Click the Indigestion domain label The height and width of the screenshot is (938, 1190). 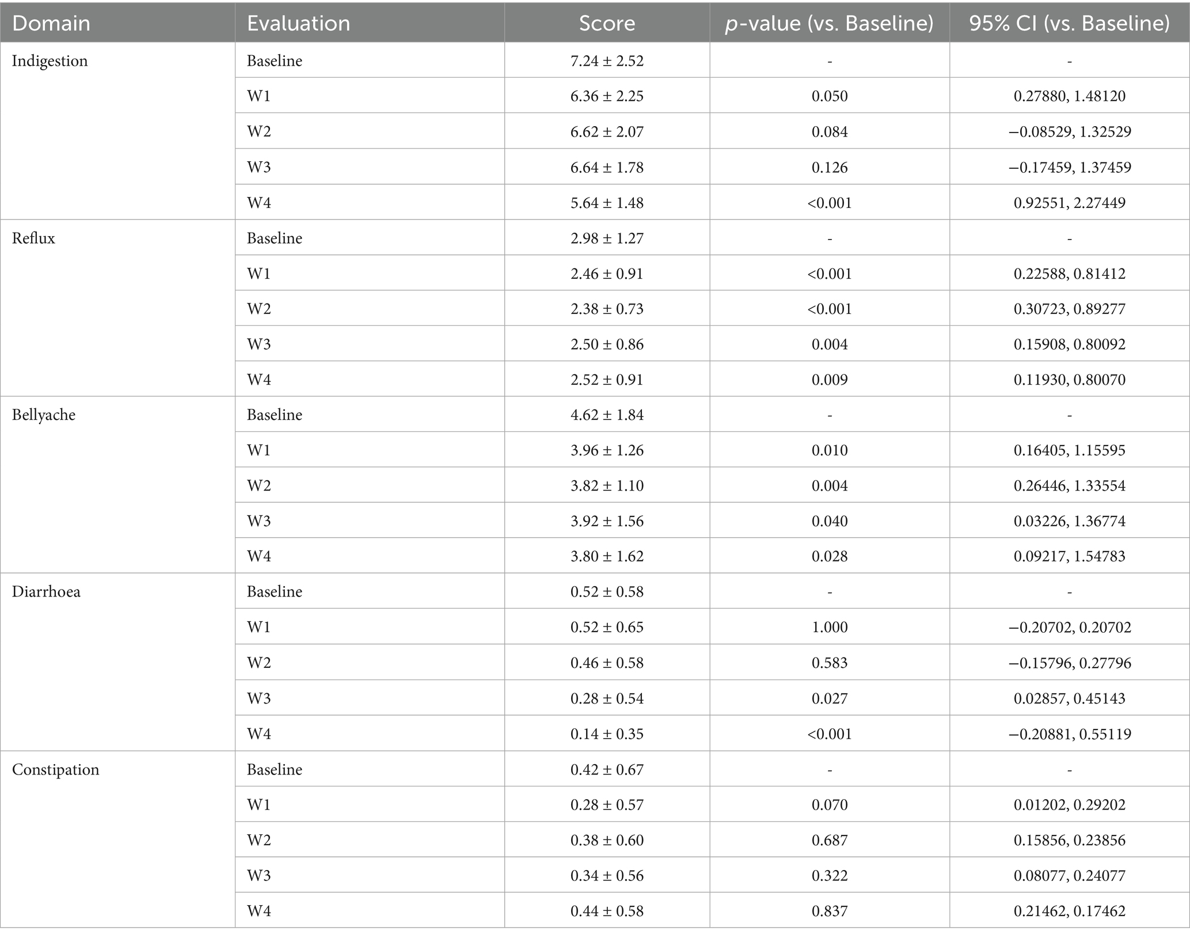pyautogui.click(x=50, y=60)
